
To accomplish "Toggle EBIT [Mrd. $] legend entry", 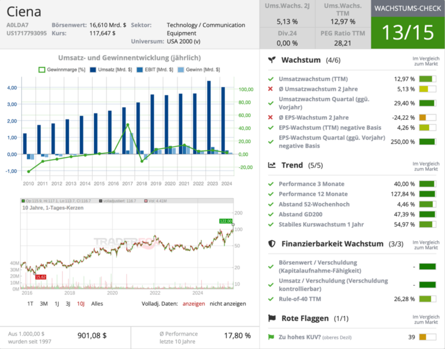I will [x=155, y=70].
